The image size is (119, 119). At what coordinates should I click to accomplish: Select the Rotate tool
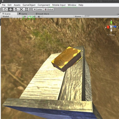point(16,9)
